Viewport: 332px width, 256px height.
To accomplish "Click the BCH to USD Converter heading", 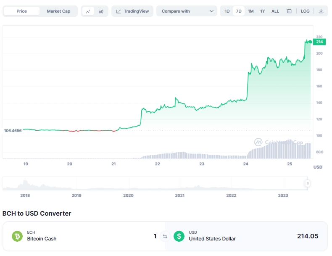I will click(x=37, y=214).
